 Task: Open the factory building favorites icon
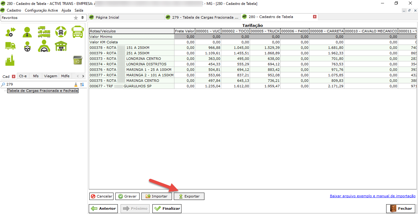coord(10,60)
